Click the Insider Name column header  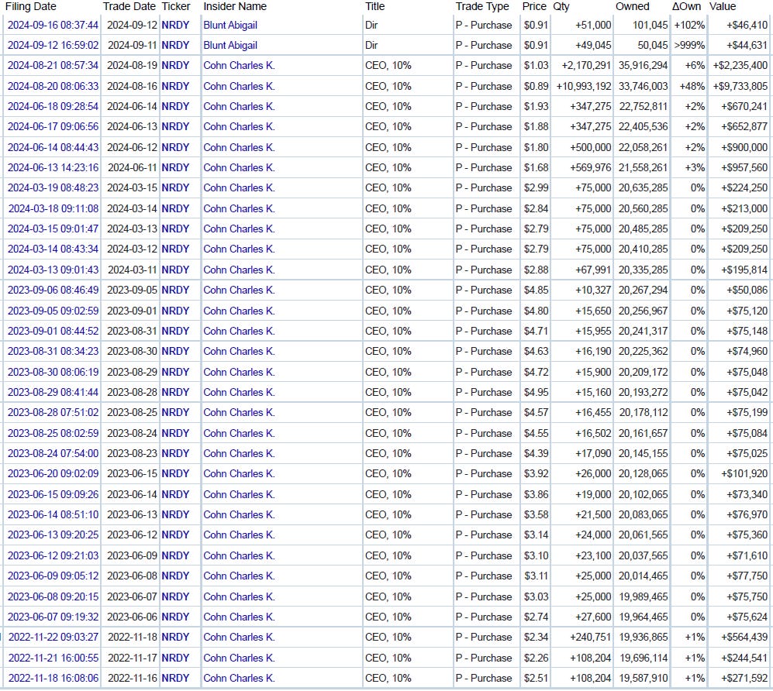pyautogui.click(x=235, y=6)
